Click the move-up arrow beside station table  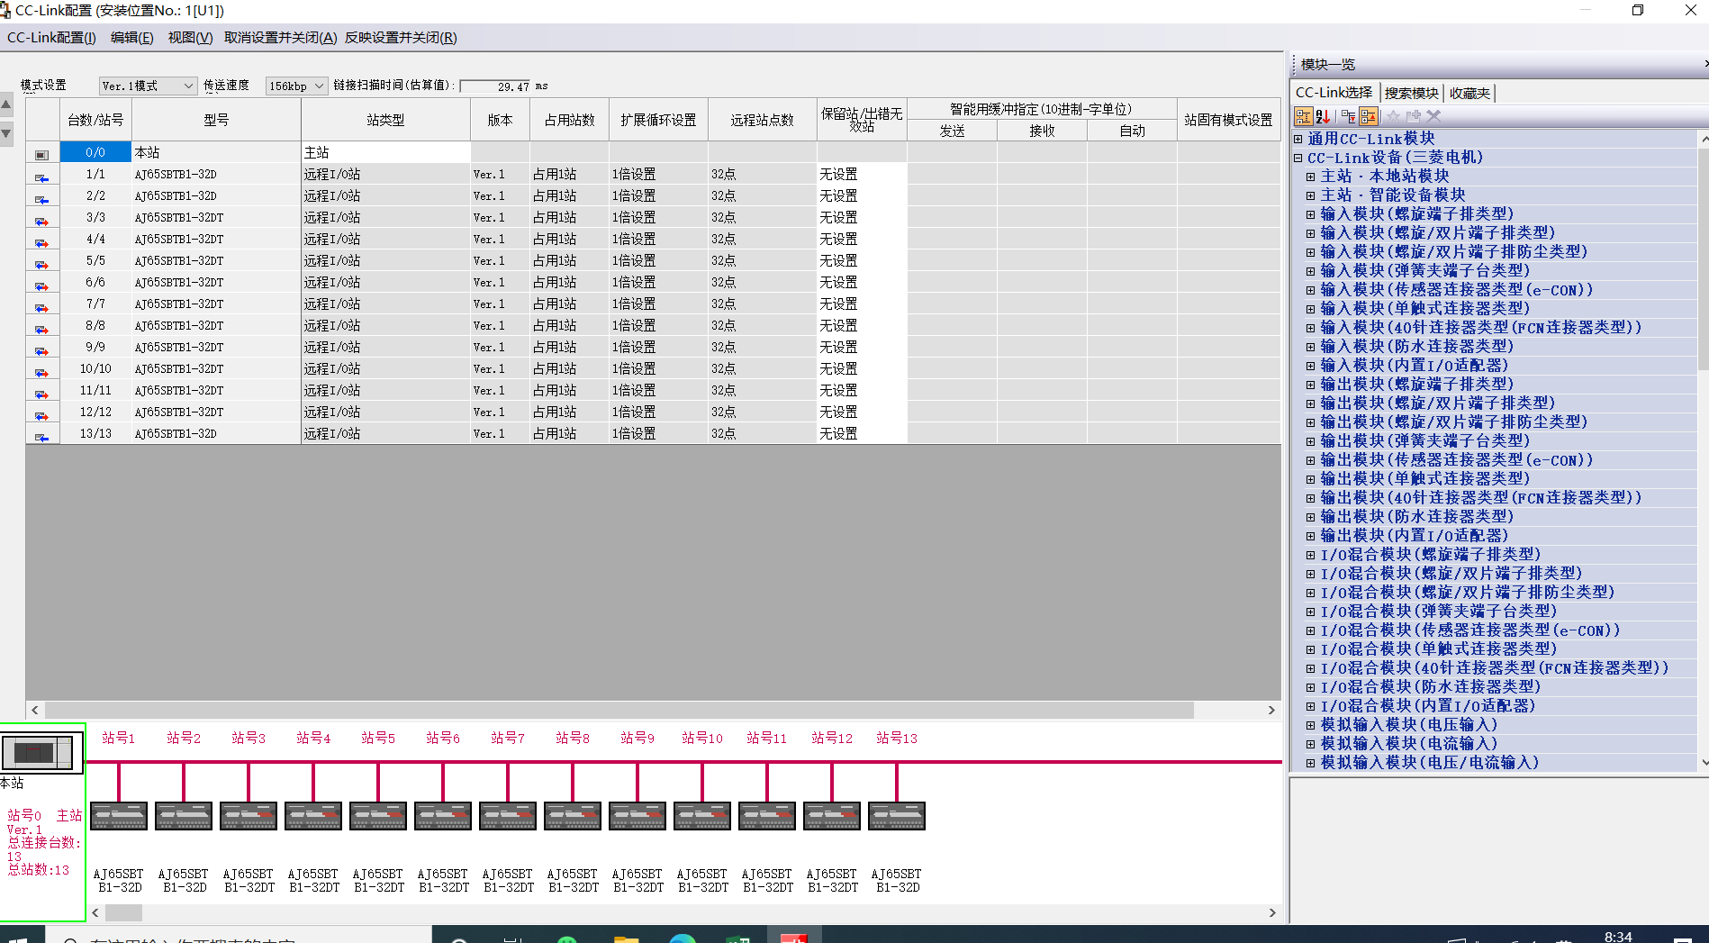coord(7,105)
